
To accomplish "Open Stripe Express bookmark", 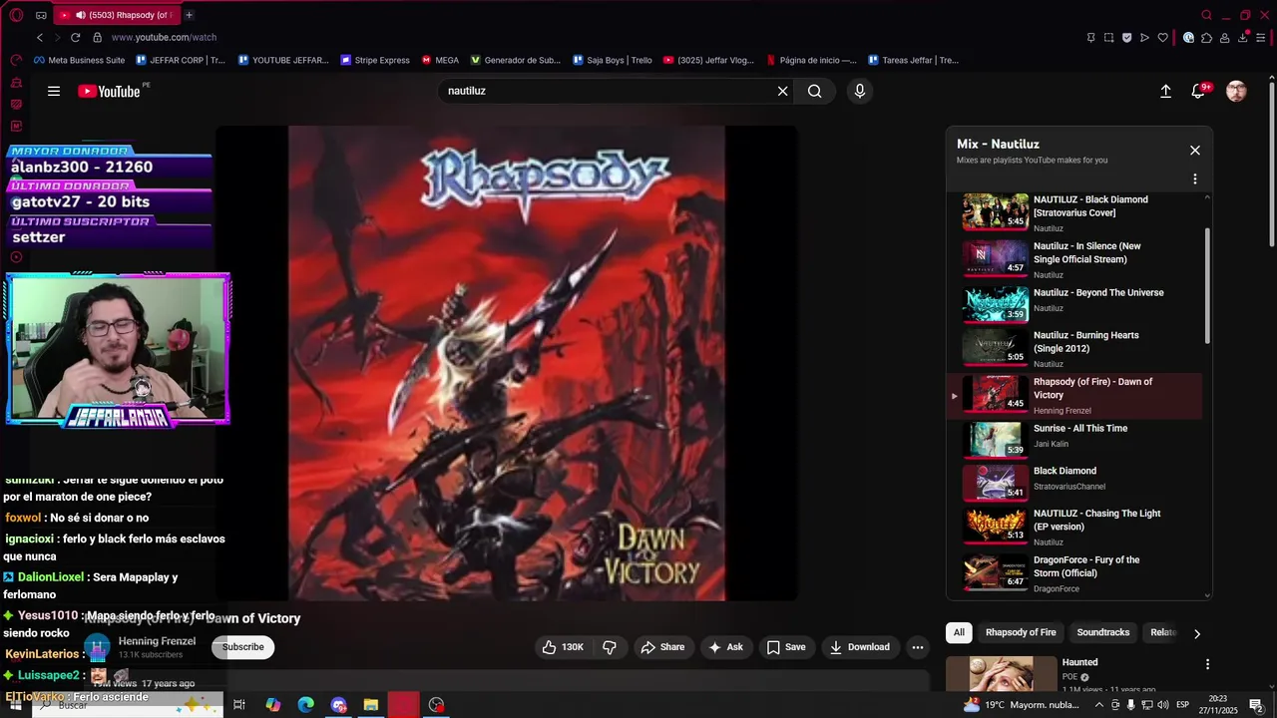I will [x=374, y=60].
